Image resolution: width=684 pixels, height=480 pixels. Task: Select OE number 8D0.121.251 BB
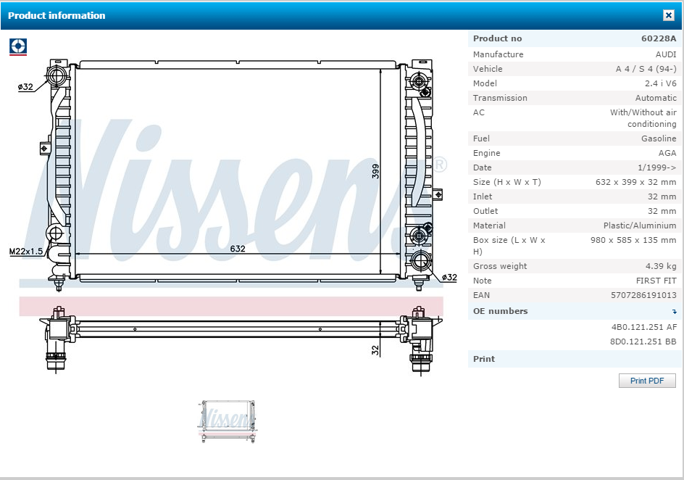pos(643,342)
